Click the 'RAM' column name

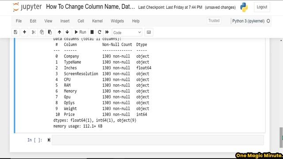(67, 85)
